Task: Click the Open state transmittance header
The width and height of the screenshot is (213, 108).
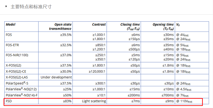Action: pyautogui.click(x=60, y=26)
